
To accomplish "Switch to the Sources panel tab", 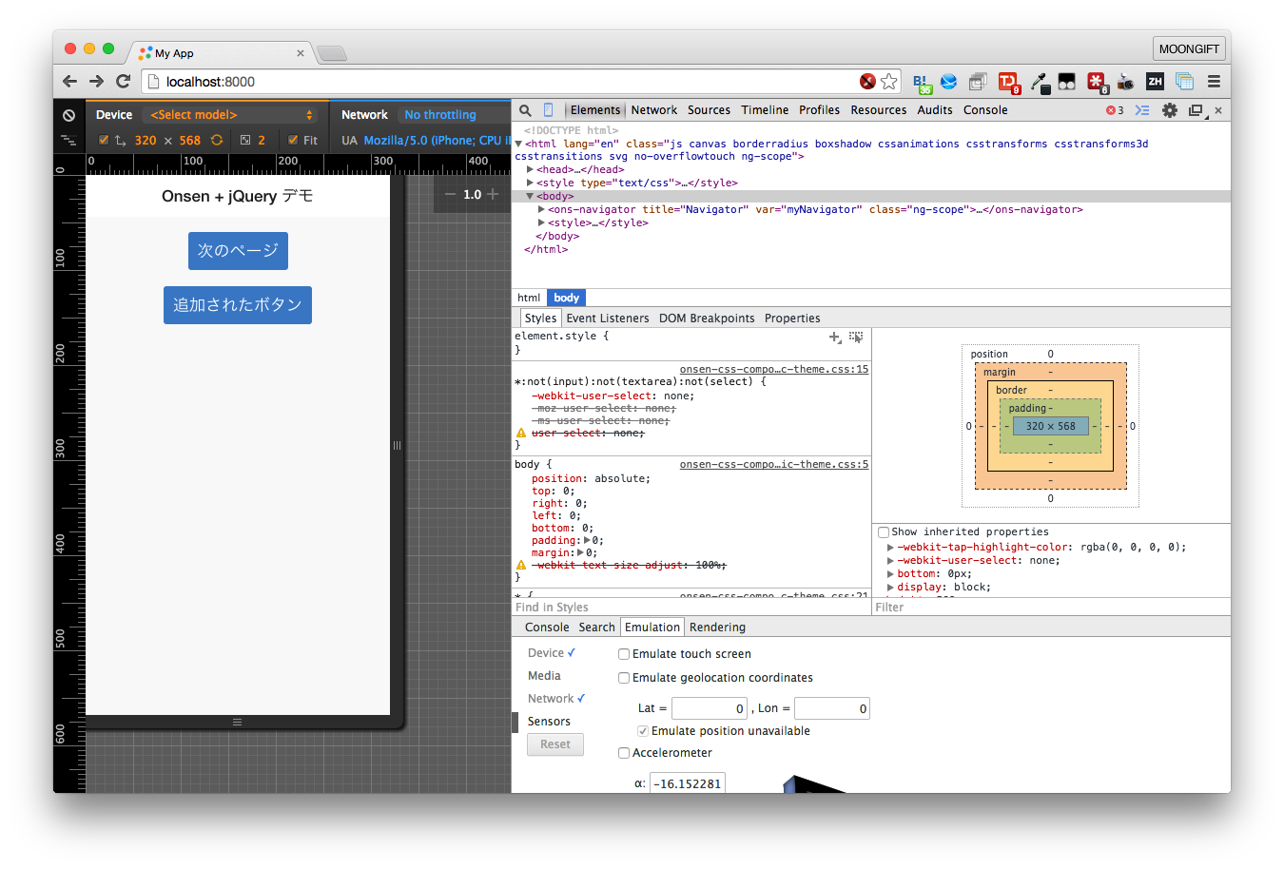I will 709,110.
